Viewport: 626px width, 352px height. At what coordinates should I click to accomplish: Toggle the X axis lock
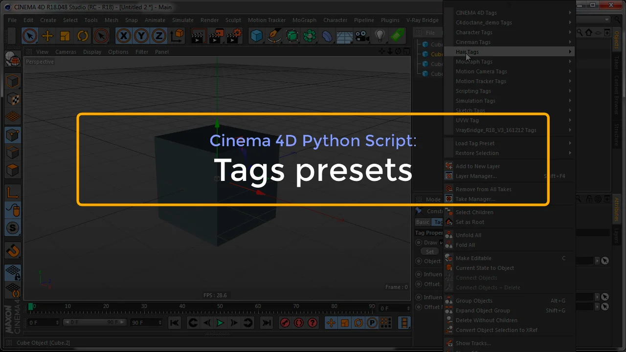pyautogui.click(x=124, y=36)
